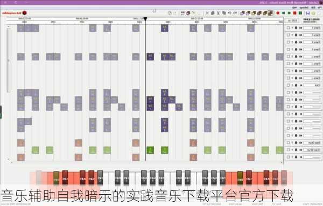Click the Cut scissors icon

[x=219, y=13]
